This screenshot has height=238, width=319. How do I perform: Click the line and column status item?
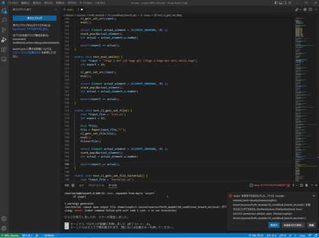click(x=256, y=235)
